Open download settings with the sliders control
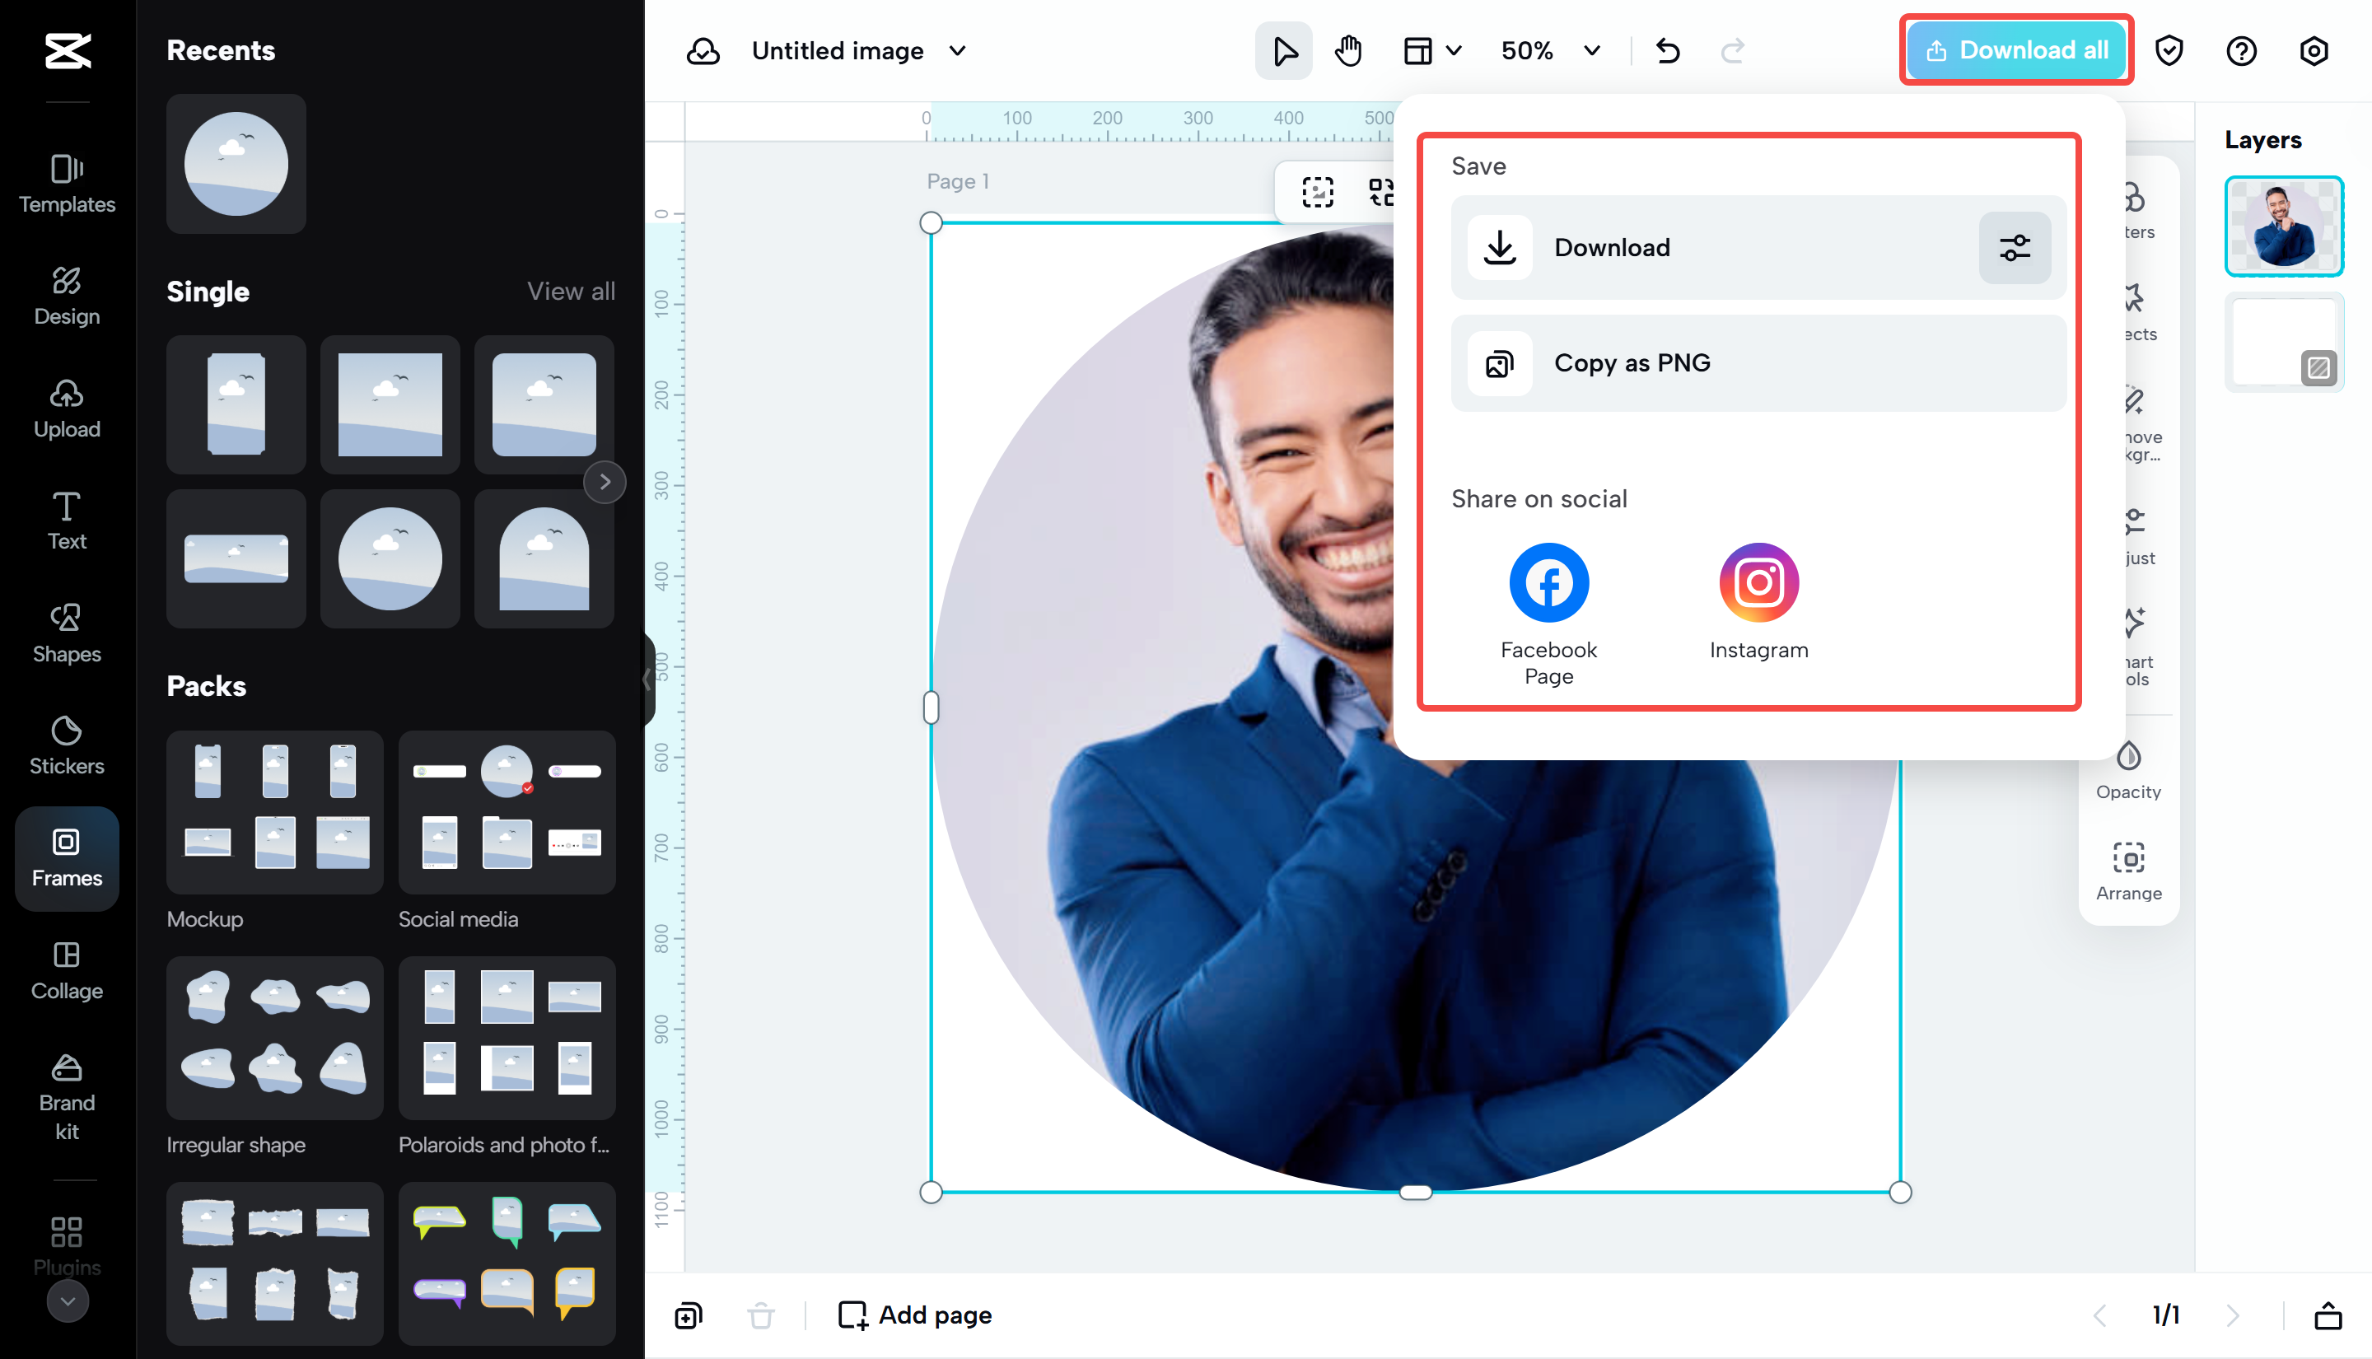This screenshot has width=2372, height=1359. point(2015,247)
